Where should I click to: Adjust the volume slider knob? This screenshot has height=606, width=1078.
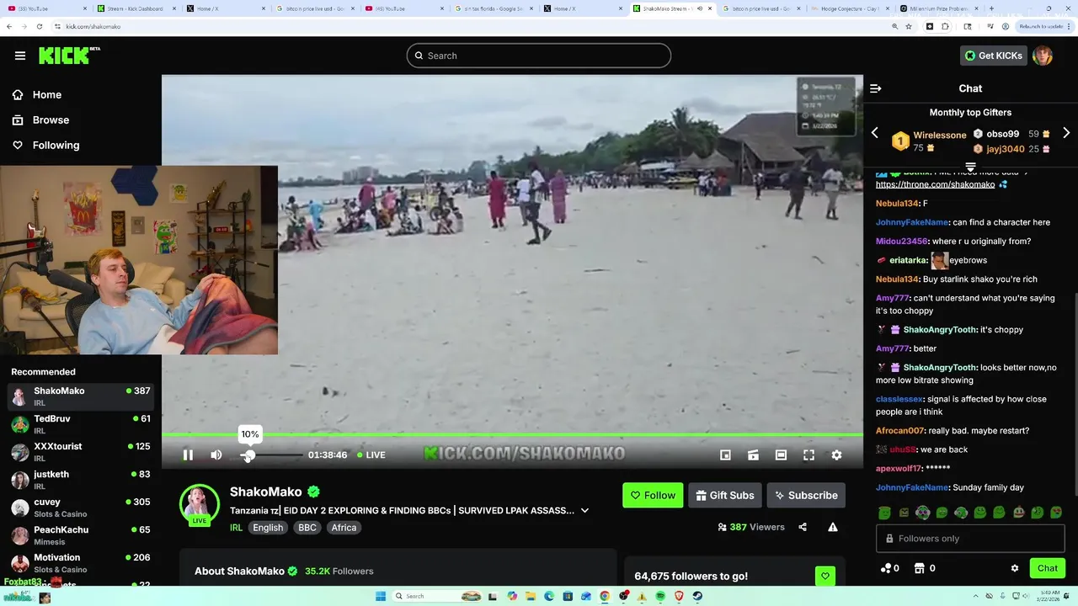pyautogui.click(x=248, y=454)
